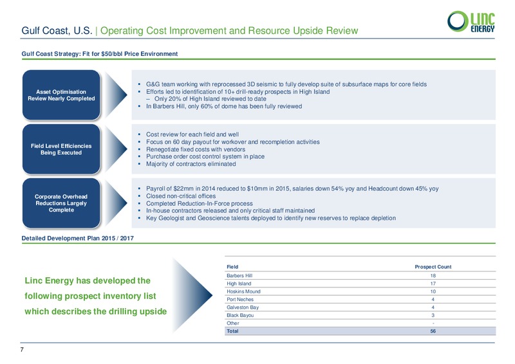
Task: Click bullet 'Renegotiate fixed costs with vendors'
Action: (196, 149)
